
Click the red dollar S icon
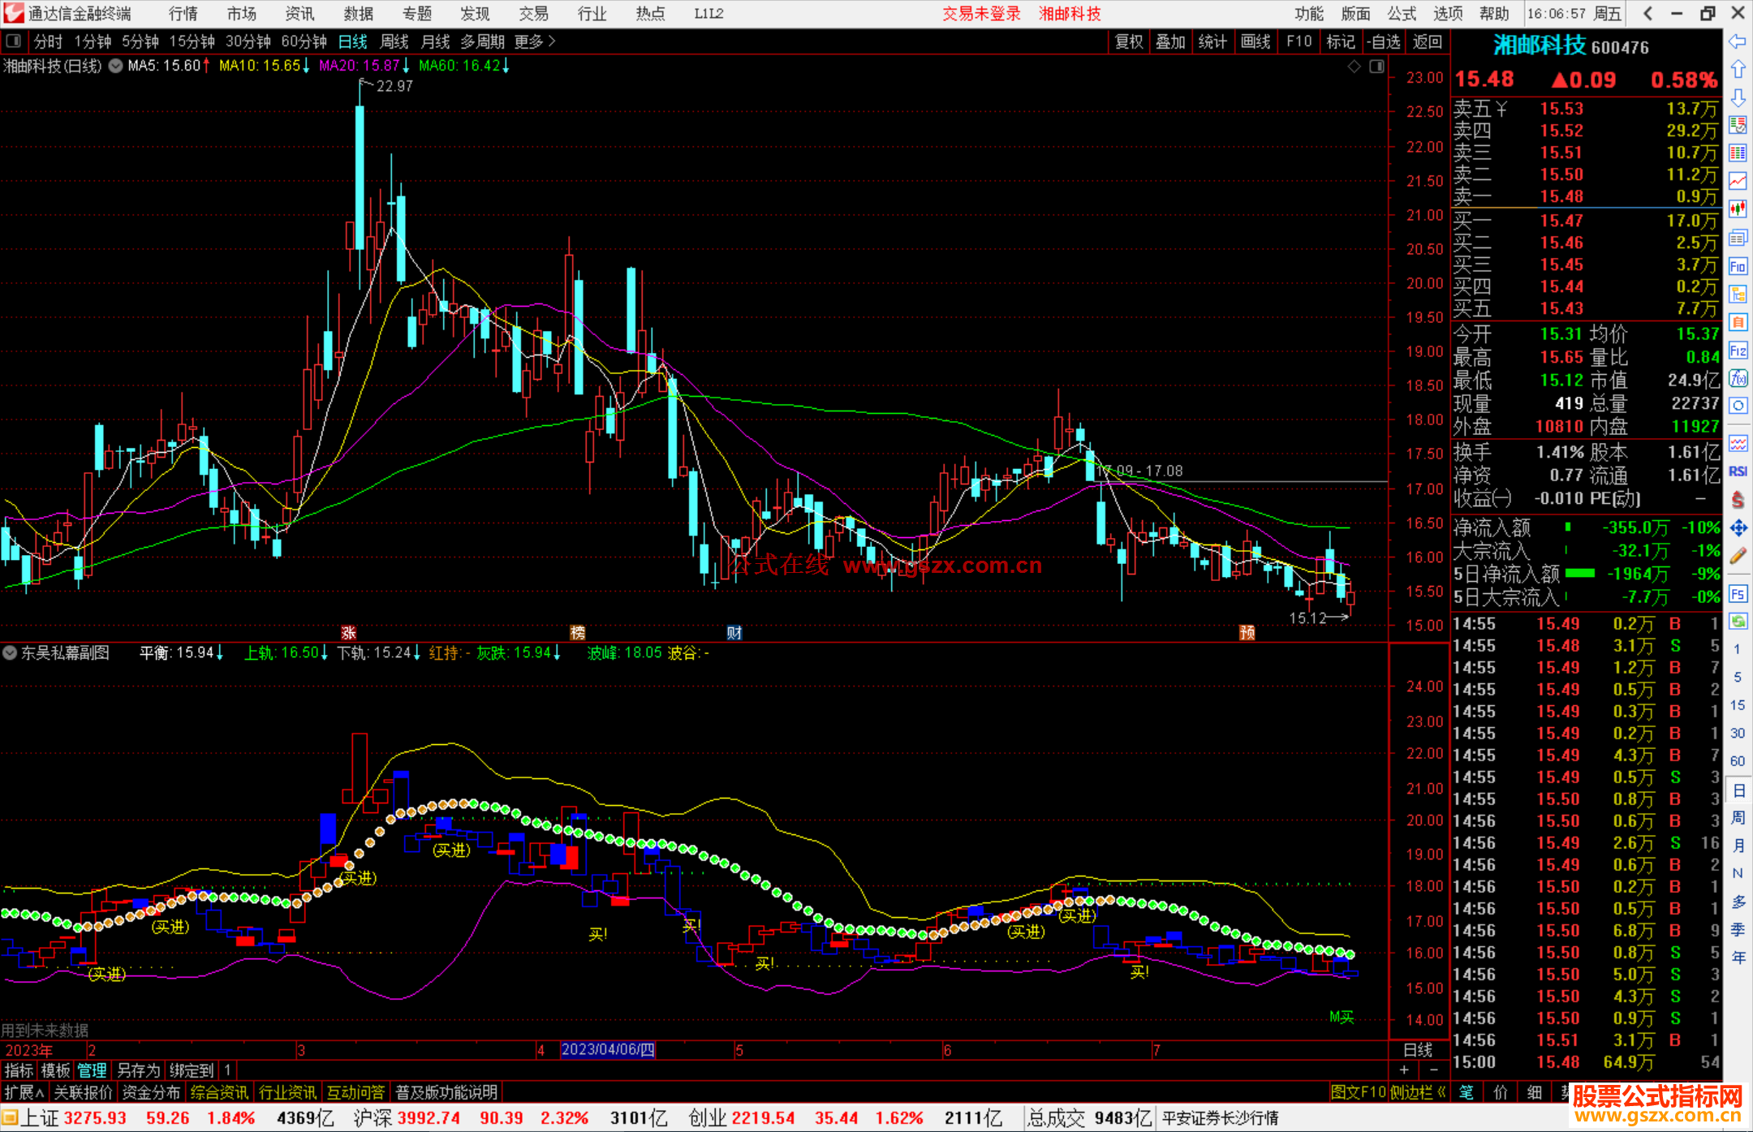pyautogui.click(x=1738, y=500)
